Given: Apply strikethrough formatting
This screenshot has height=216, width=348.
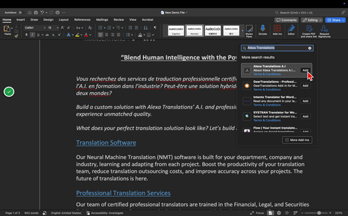Looking at the screenshot, I should point(47,35).
